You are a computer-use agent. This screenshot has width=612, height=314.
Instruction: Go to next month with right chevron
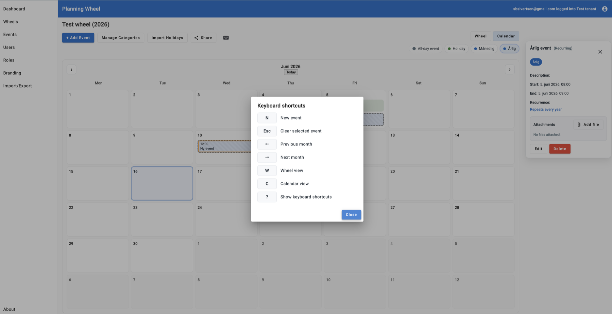point(510,70)
